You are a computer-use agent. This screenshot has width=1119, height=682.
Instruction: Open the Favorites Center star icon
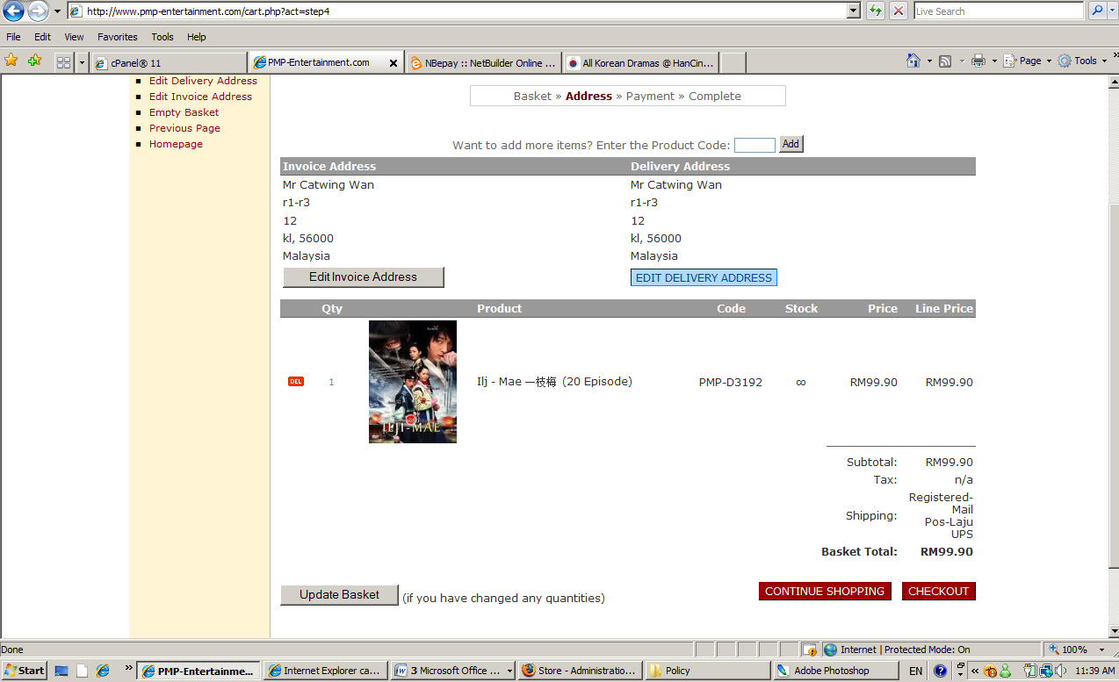click(x=11, y=61)
